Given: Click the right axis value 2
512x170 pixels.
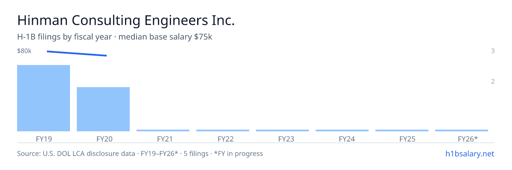Looking at the screenshot, I should coord(493,82).
